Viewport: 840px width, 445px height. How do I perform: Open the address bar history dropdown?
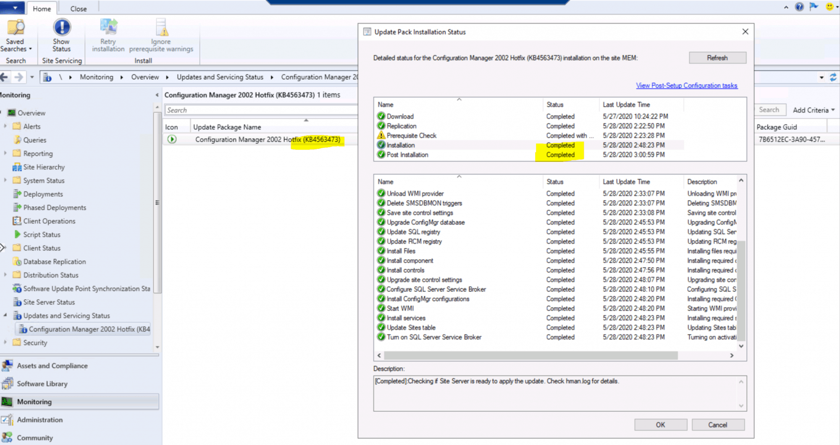[822, 77]
